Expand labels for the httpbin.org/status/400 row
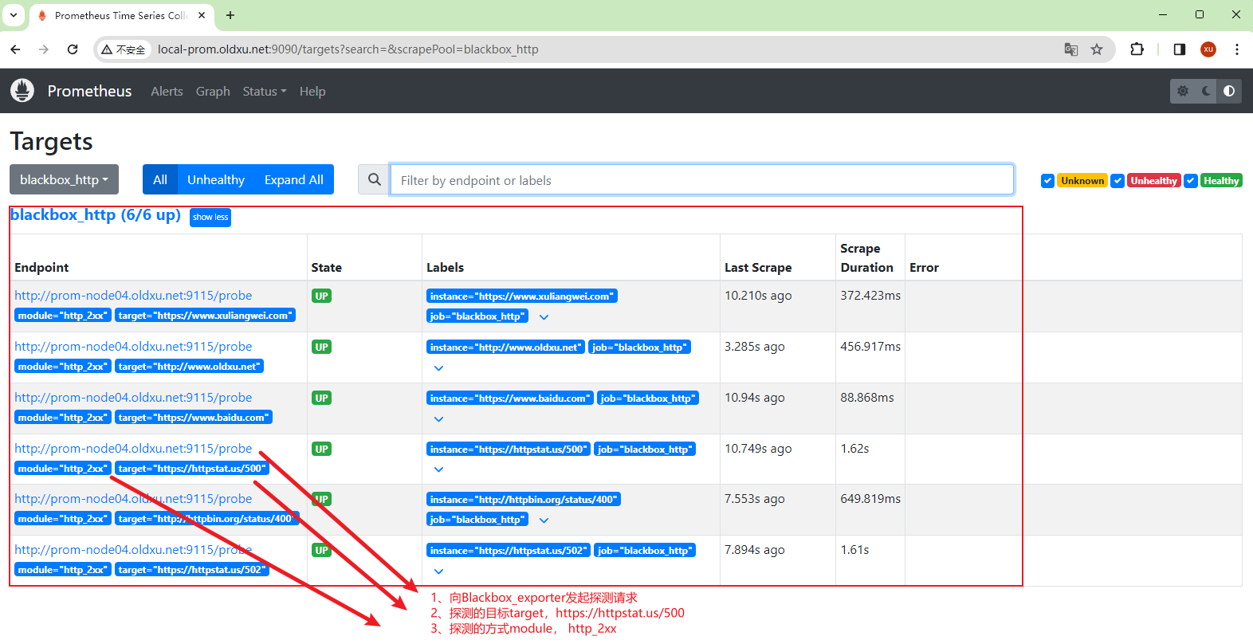The image size is (1253, 644). click(x=544, y=520)
